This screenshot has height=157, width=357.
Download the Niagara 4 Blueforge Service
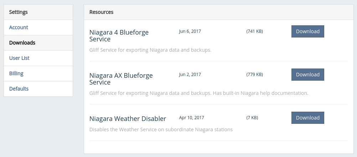point(307,31)
